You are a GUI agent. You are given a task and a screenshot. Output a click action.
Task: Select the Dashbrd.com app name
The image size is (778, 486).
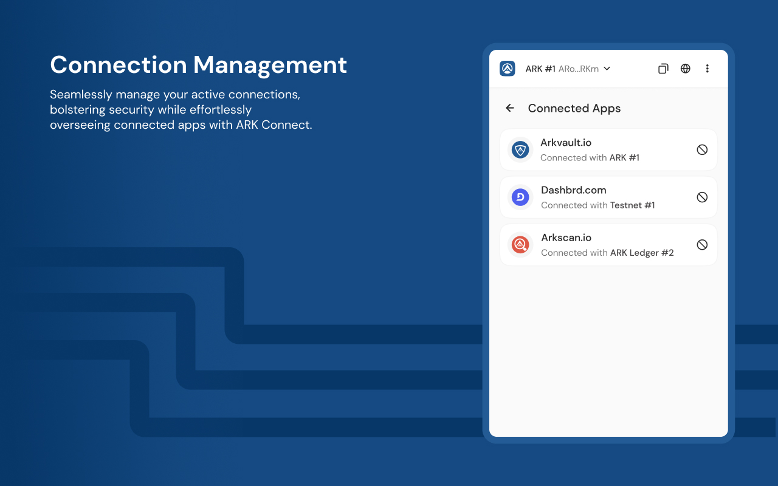pyautogui.click(x=573, y=190)
